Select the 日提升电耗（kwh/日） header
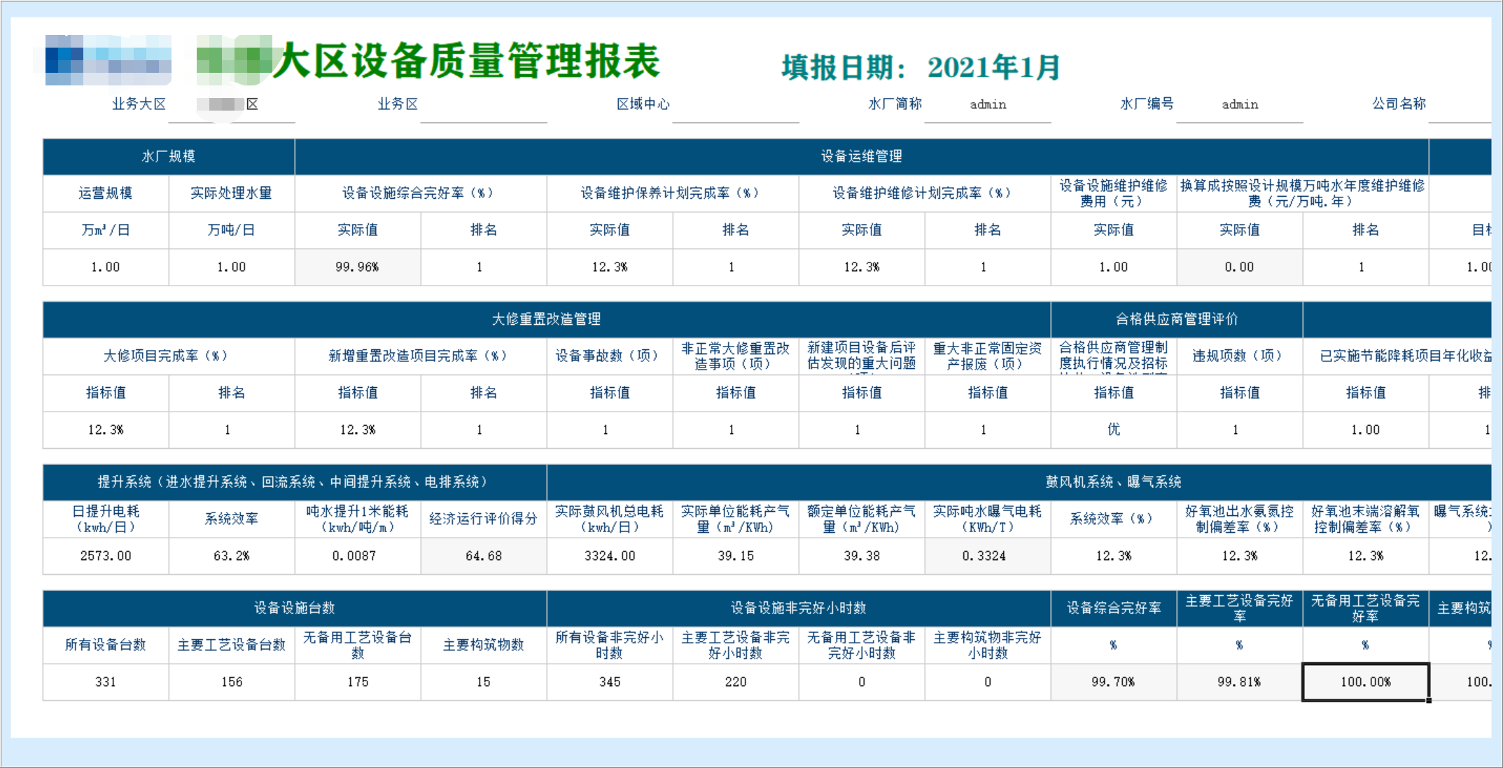The image size is (1503, 768). (106, 519)
